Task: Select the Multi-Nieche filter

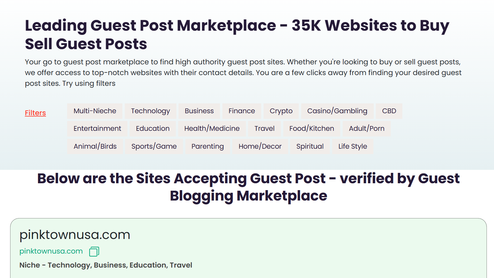Action: point(95,111)
